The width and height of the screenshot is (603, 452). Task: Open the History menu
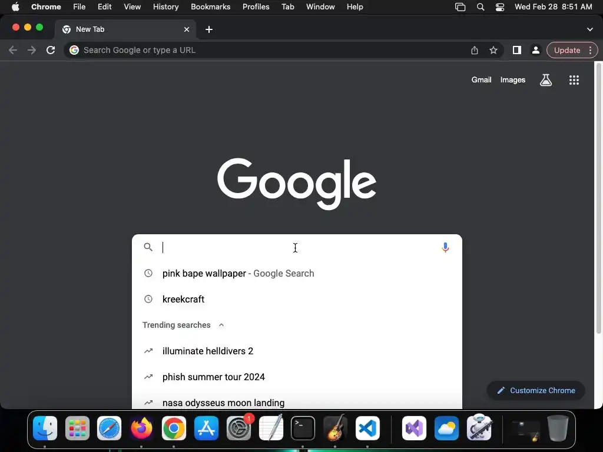tap(165, 7)
